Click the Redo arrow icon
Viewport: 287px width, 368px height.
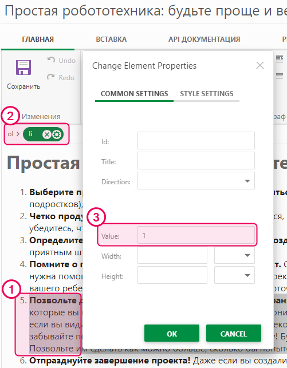point(51,77)
